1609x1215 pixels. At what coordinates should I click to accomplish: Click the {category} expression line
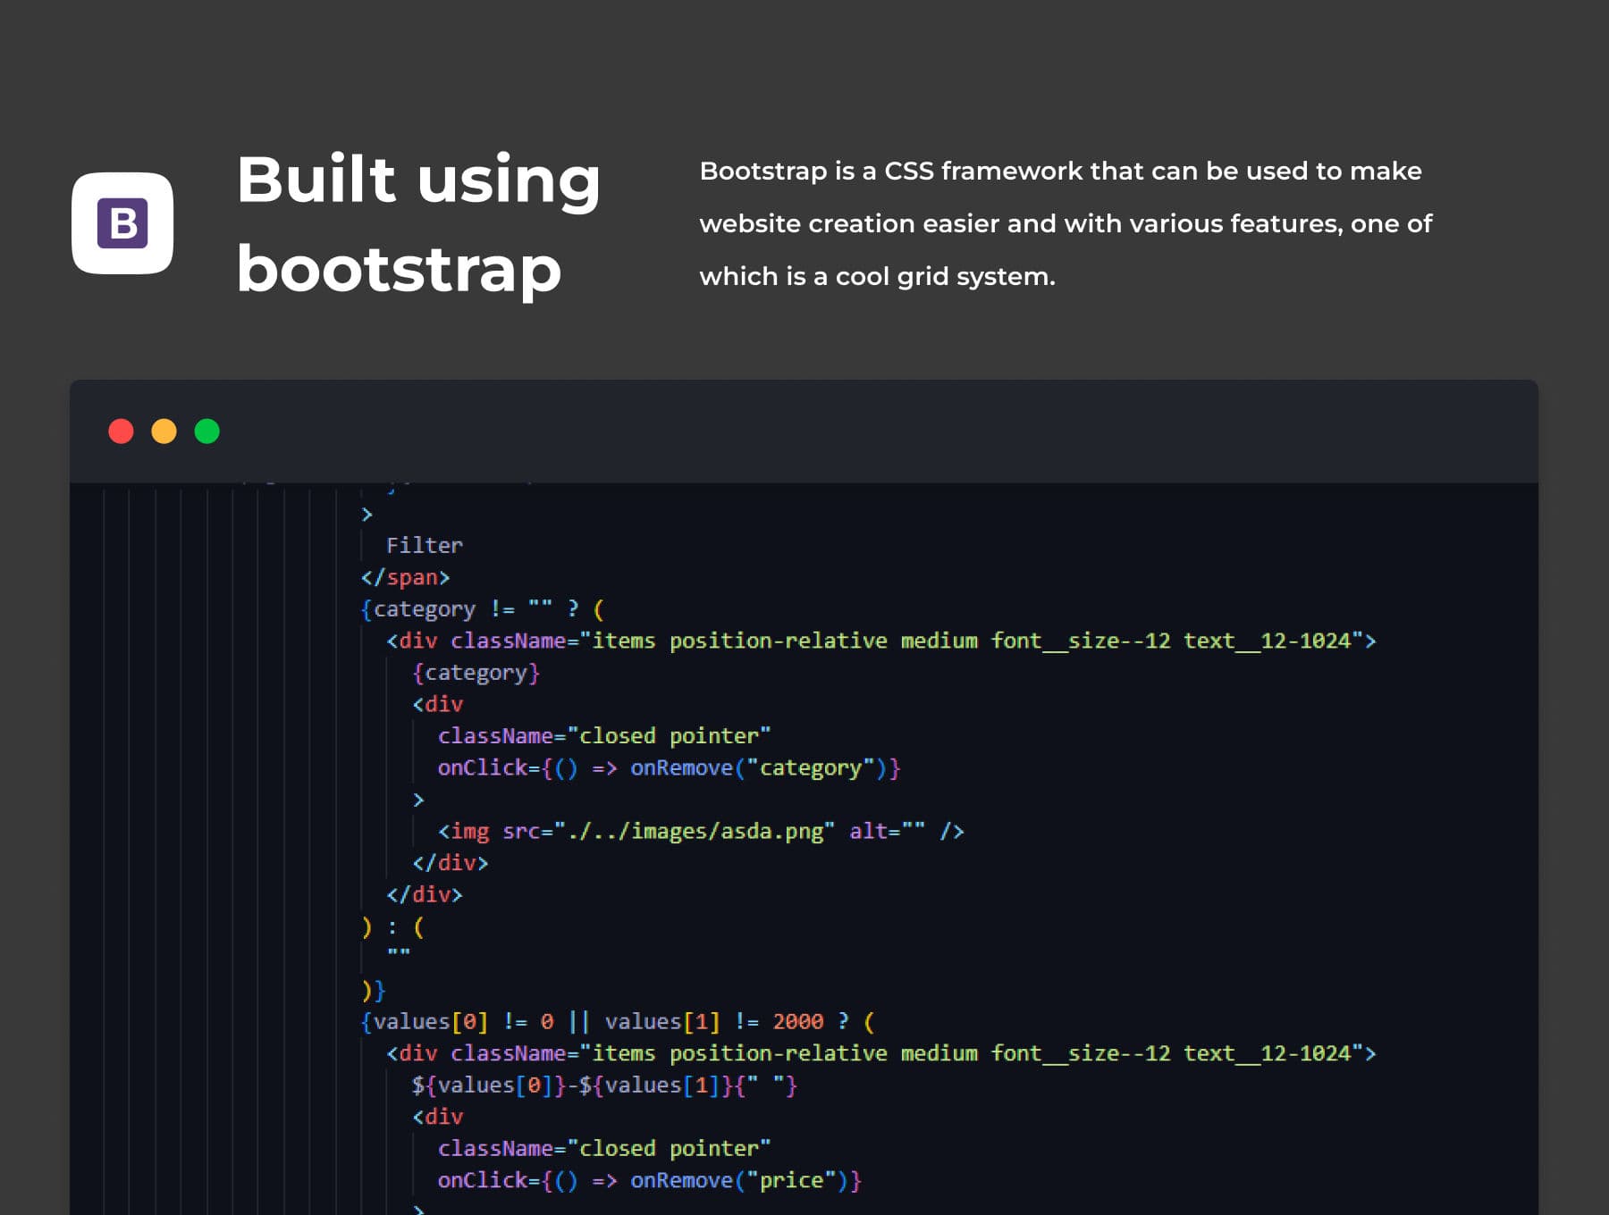(476, 673)
